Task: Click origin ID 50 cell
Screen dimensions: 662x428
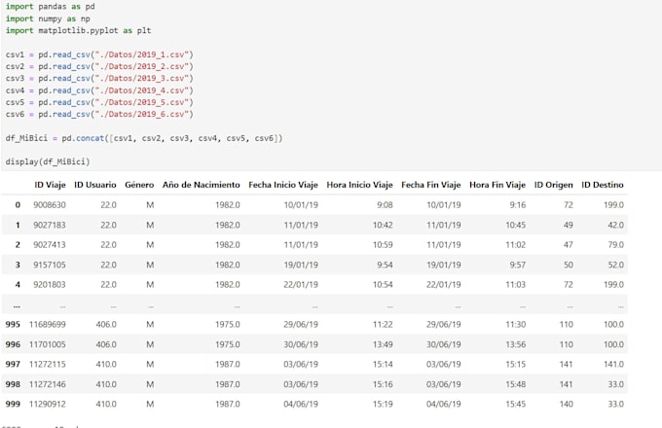Action: point(568,265)
